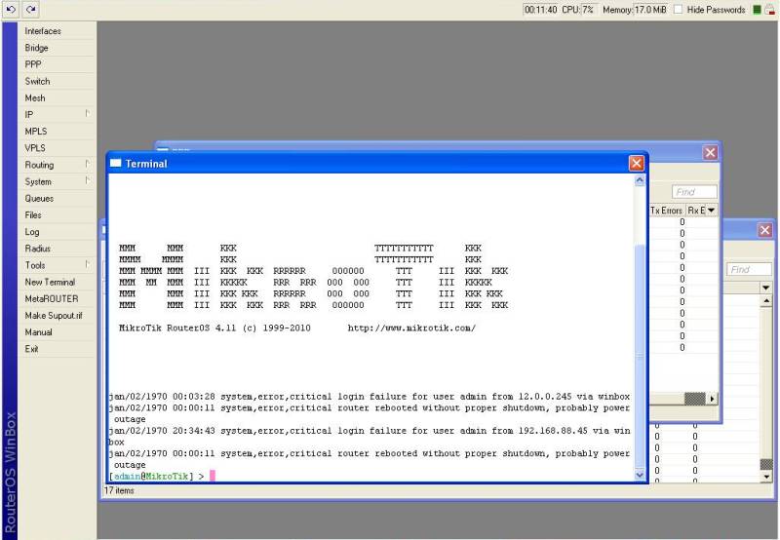This screenshot has height=540, width=780.
Task: Click the Find field in the lower background window
Action: 749,269
